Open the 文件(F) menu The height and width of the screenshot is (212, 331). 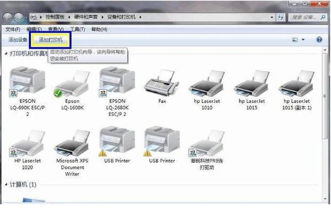click(x=13, y=29)
